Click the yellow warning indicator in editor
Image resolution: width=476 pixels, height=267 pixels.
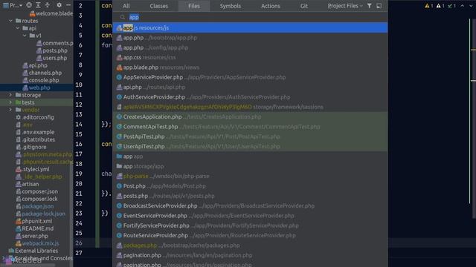click(x=429, y=6)
